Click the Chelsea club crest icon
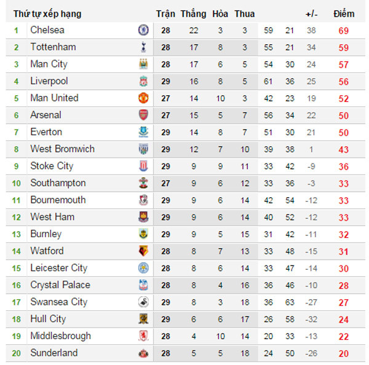Image resolution: width=369 pixels, height=365 pixels. click(x=143, y=30)
